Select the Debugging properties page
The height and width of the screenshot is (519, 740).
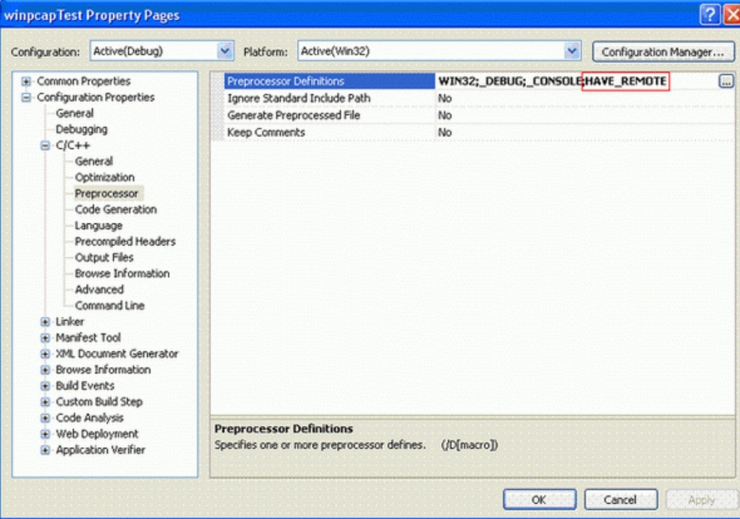(81, 130)
